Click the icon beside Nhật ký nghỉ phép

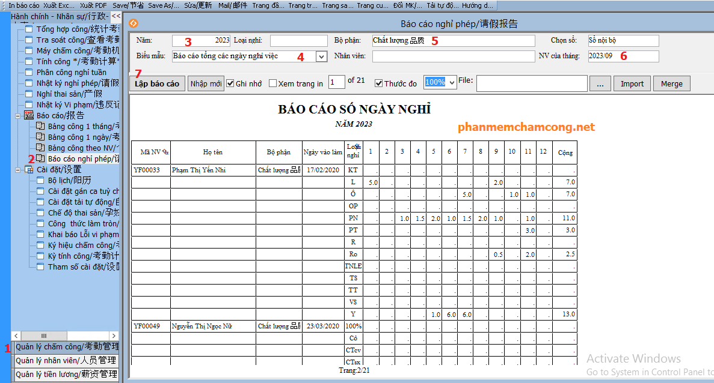(x=29, y=83)
